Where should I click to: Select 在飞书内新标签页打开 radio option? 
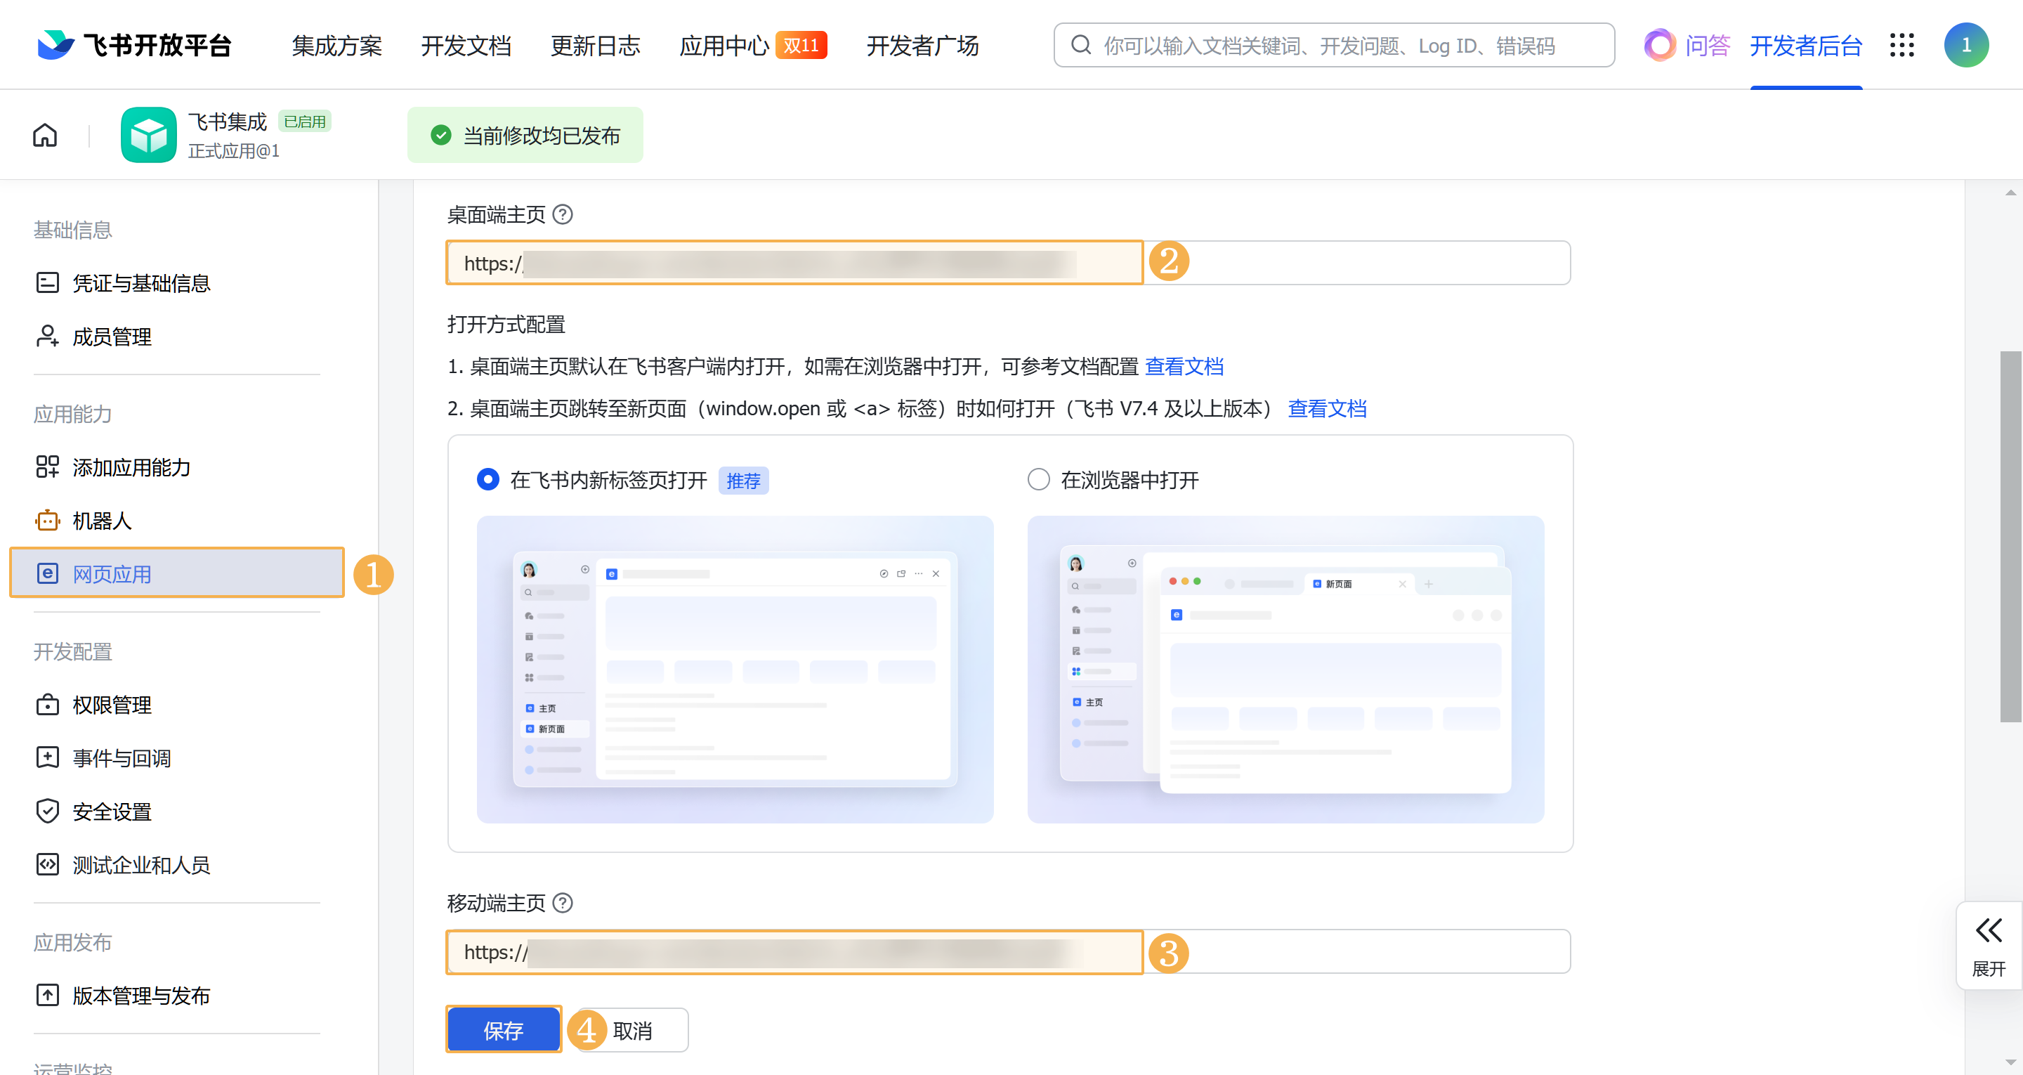(487, 479)
